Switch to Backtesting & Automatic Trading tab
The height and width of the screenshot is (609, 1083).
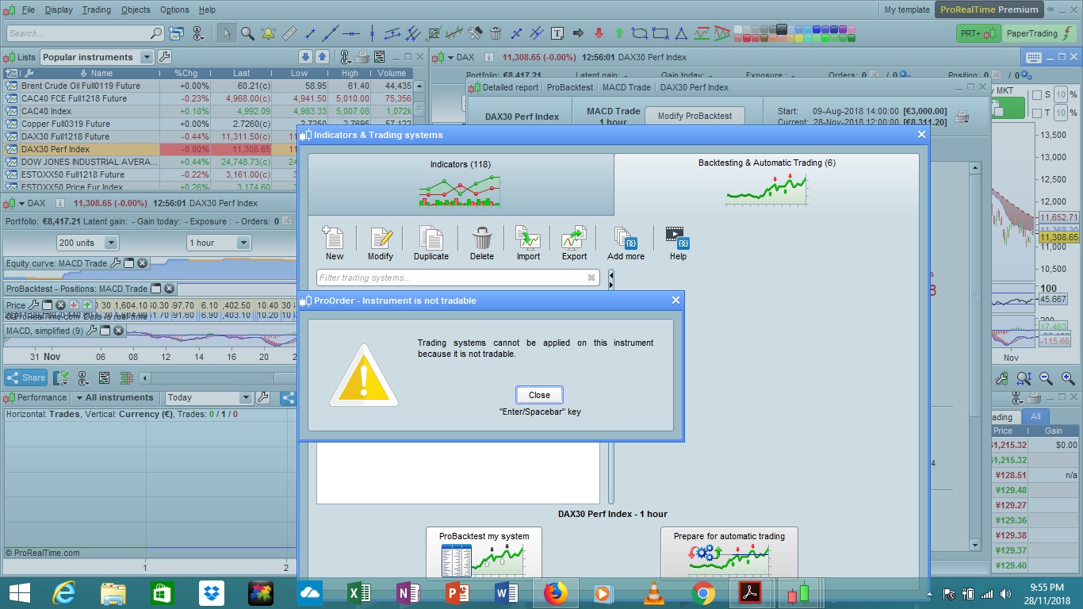click(767, 184)
